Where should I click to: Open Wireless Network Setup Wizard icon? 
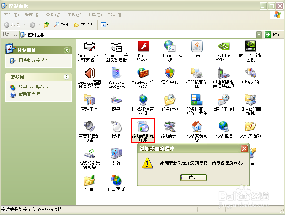coord(89,158)
